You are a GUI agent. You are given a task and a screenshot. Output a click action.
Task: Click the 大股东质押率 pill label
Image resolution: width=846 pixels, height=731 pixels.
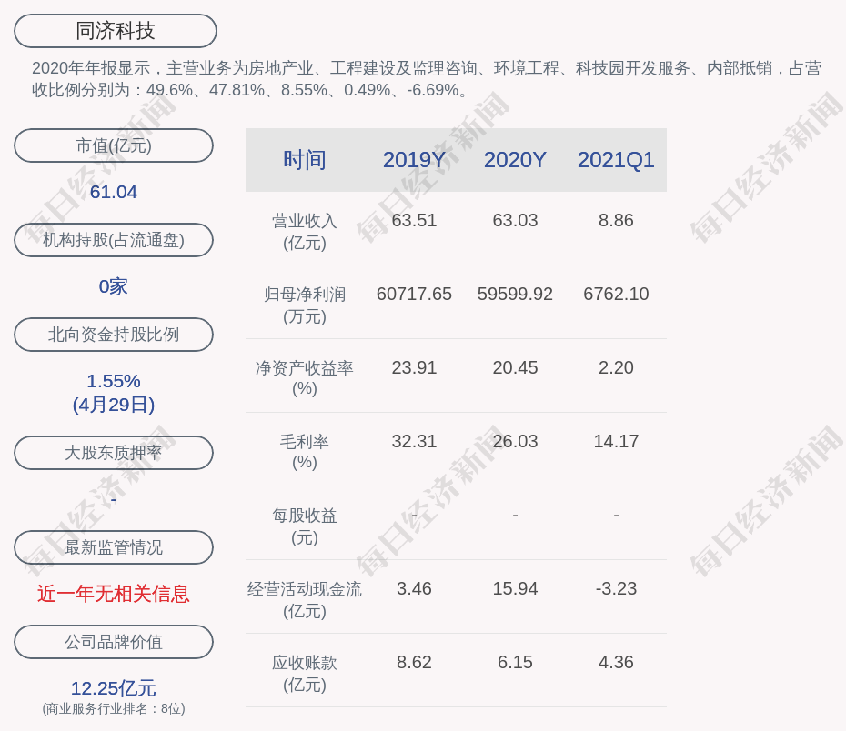(x=114, y=453)
